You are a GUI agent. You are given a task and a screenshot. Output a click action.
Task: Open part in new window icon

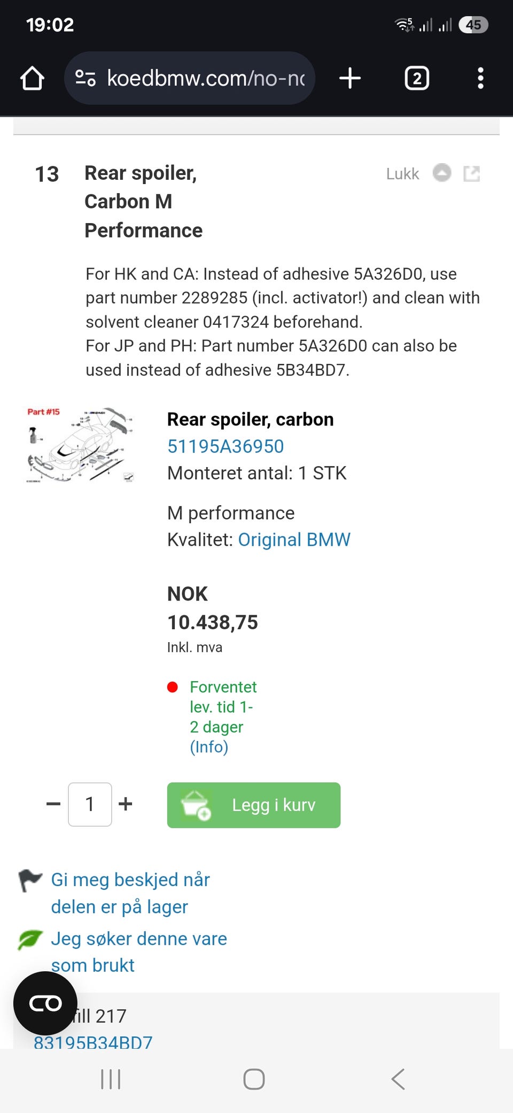[471, 173]
